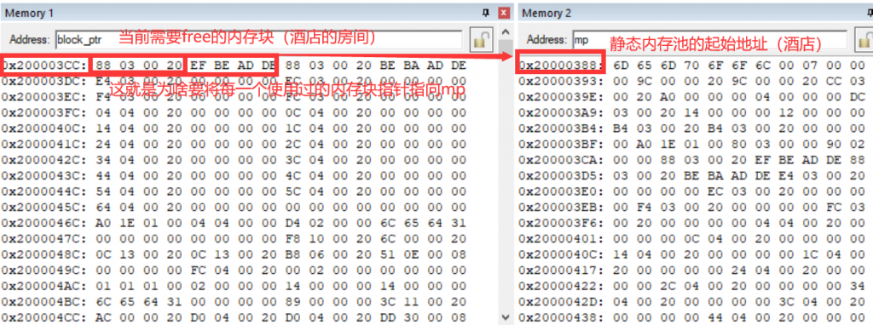
Task: Click address 0x200003F6 in Memory 2
Action: click(561, 223)
